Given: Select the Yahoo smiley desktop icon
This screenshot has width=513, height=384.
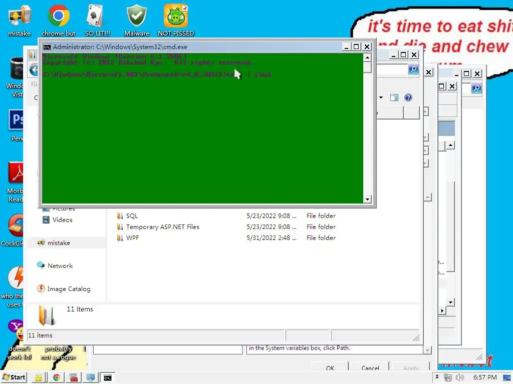Looking at the screenshot, I should pos(17,330).
